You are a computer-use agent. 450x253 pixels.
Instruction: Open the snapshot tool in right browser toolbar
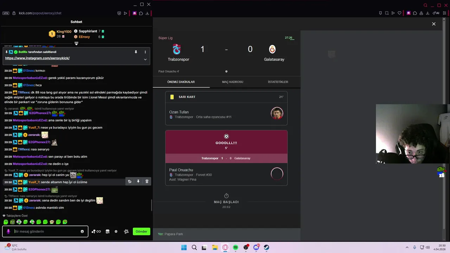(387, 13)
